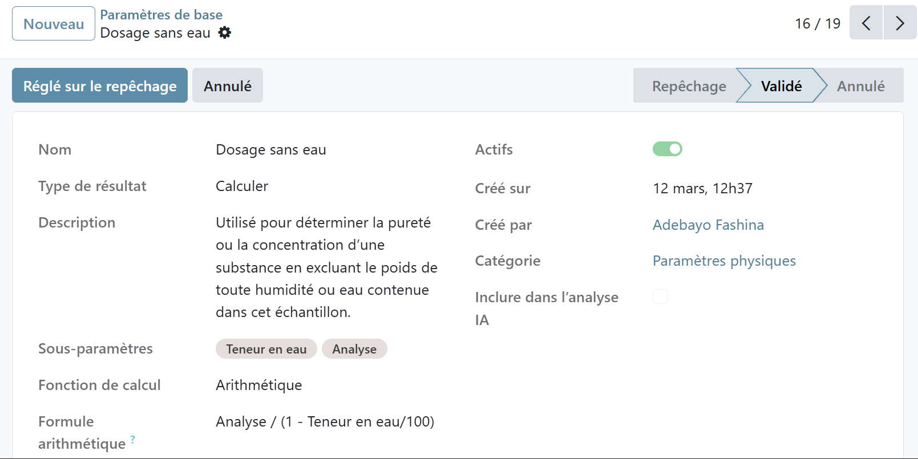
Task: Click the Teneur en eau tag
Action: click(266, 349)
